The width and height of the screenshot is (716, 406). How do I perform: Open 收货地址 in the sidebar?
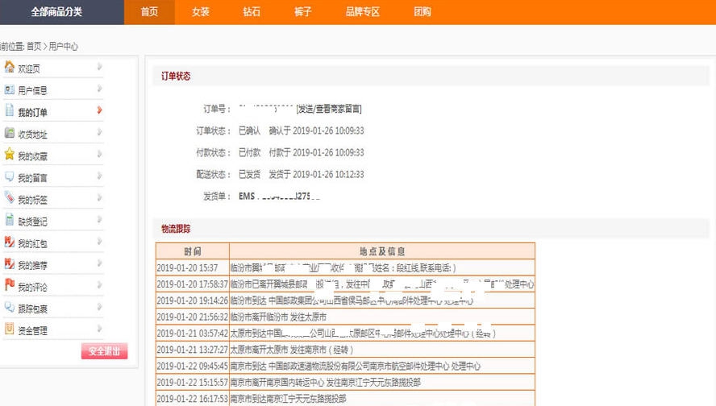pos(32,134)
